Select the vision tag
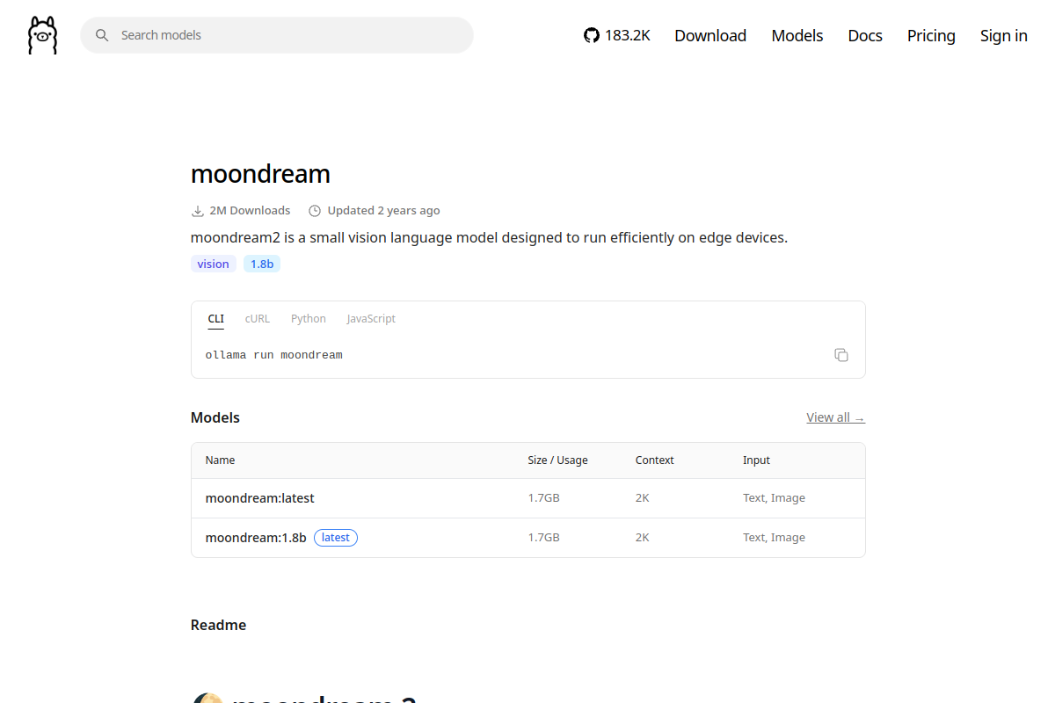 coord(213,264)
